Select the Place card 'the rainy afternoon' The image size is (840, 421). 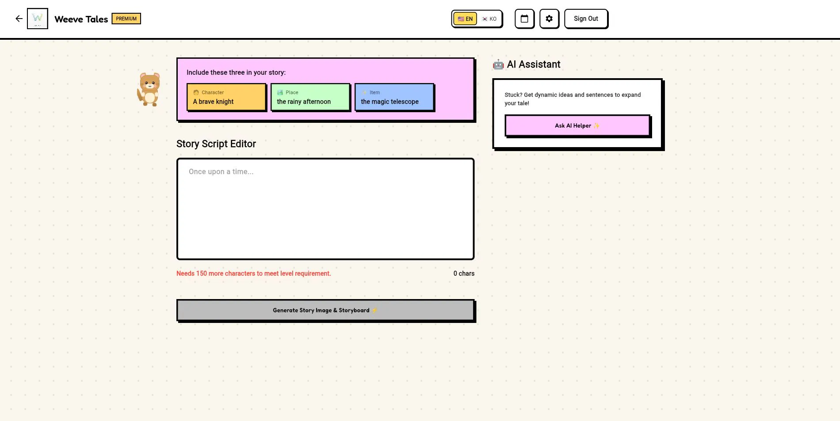pyautogui.click(x=310, y=97)
